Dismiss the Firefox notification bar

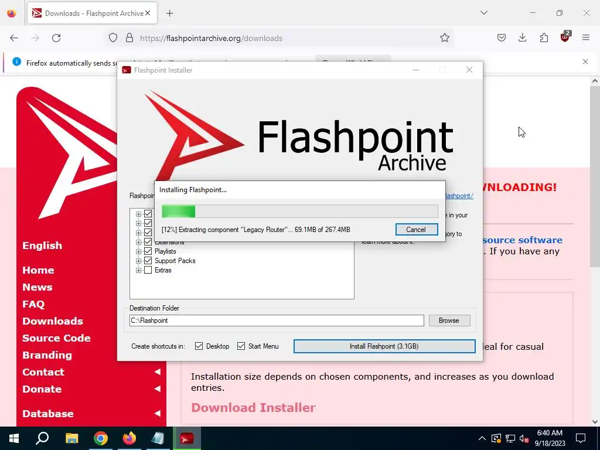[585, 62]
